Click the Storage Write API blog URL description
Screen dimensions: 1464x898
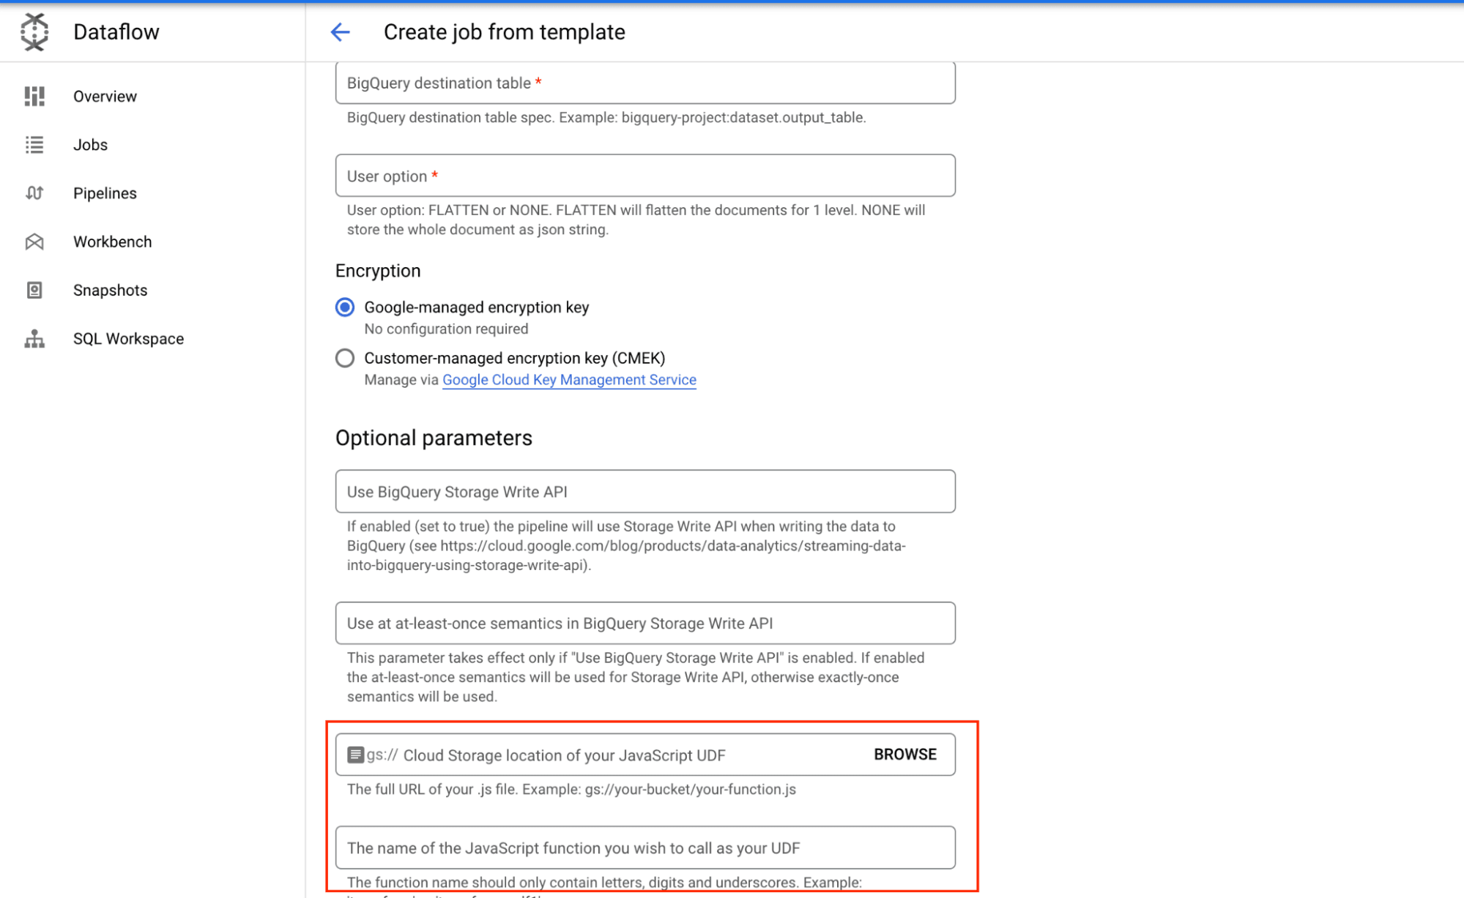tap(626, 545)
